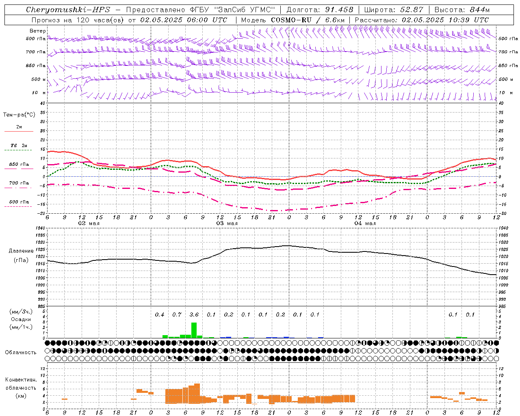Click the latitude value Широта: 52.87
Screen dimensions: 520x416
point(394,10)
